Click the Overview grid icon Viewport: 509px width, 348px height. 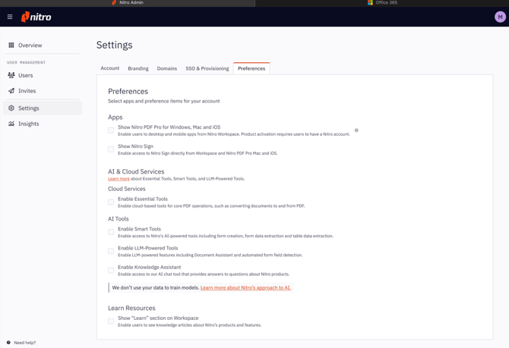(x=11, y=45)
